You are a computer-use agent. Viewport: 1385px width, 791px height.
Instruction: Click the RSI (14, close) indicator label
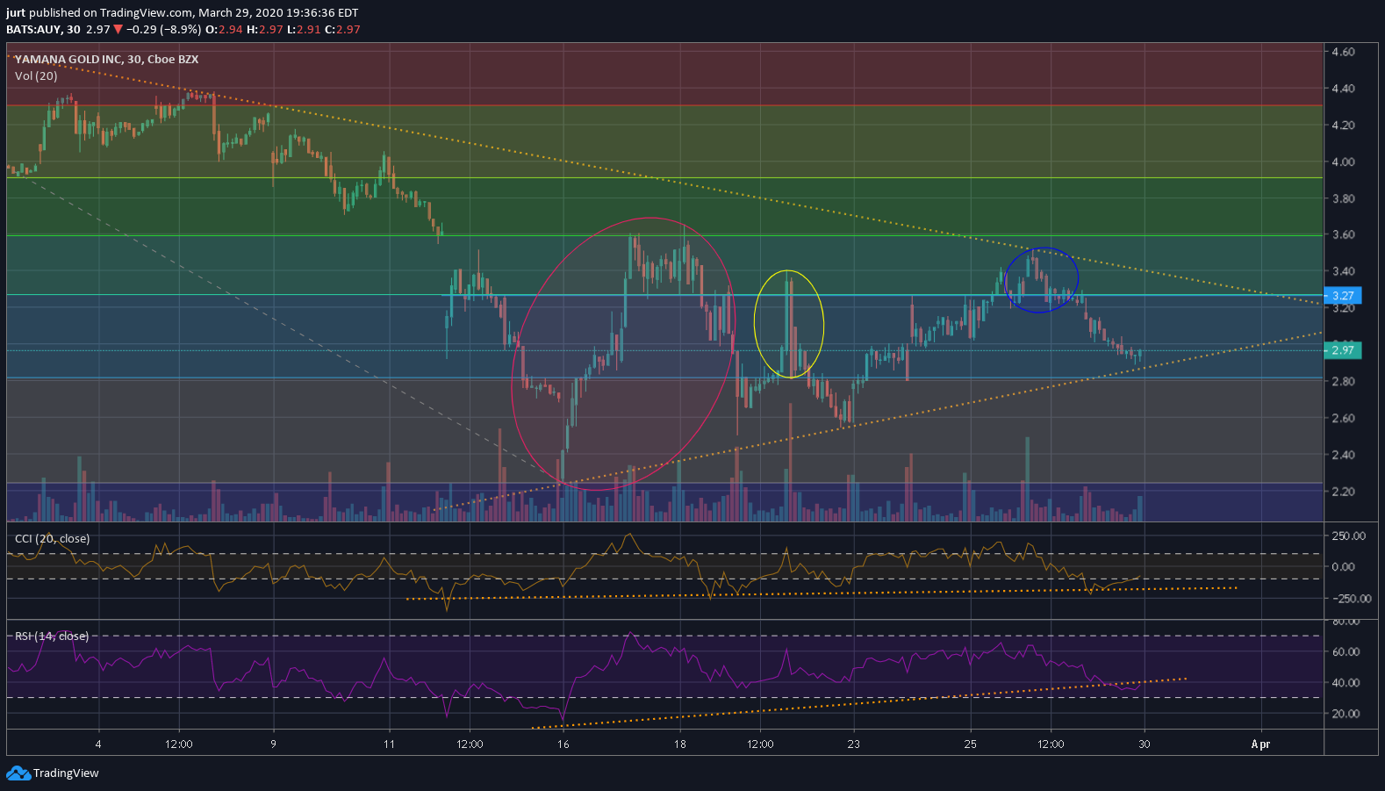51,636
